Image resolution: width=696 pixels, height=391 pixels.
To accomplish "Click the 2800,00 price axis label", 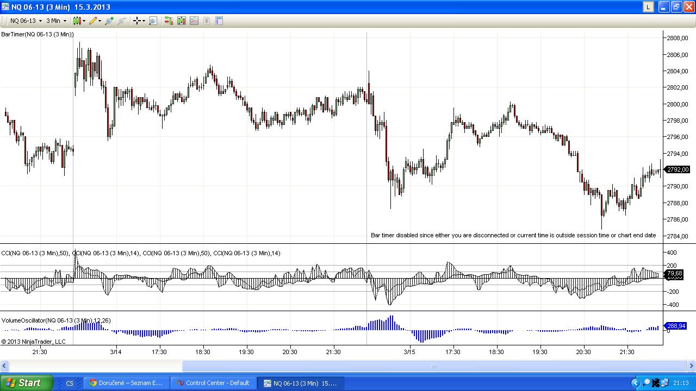I will point(677,104).
